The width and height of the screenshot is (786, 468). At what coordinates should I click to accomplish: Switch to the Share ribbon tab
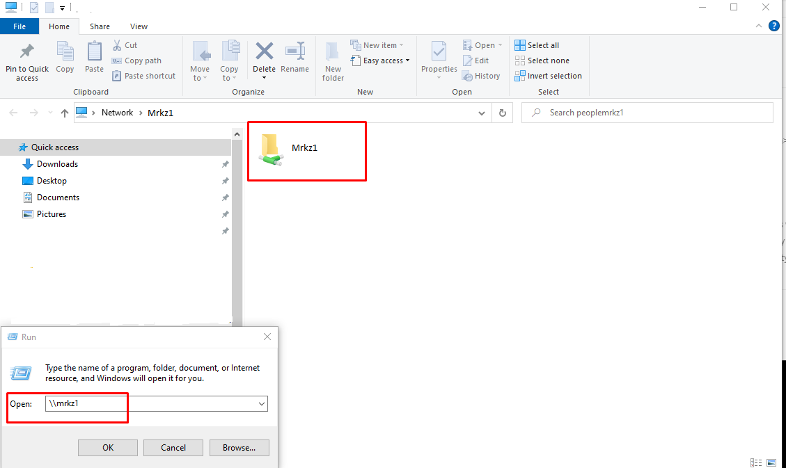coord(100,26)
